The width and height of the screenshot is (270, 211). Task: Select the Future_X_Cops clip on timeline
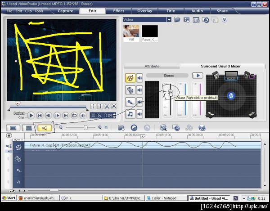point(143,145)
